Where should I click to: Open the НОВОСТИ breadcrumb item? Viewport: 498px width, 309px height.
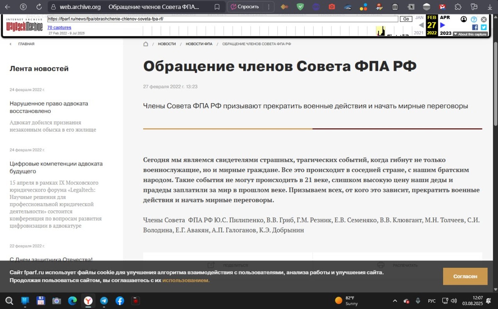point(167,44)
